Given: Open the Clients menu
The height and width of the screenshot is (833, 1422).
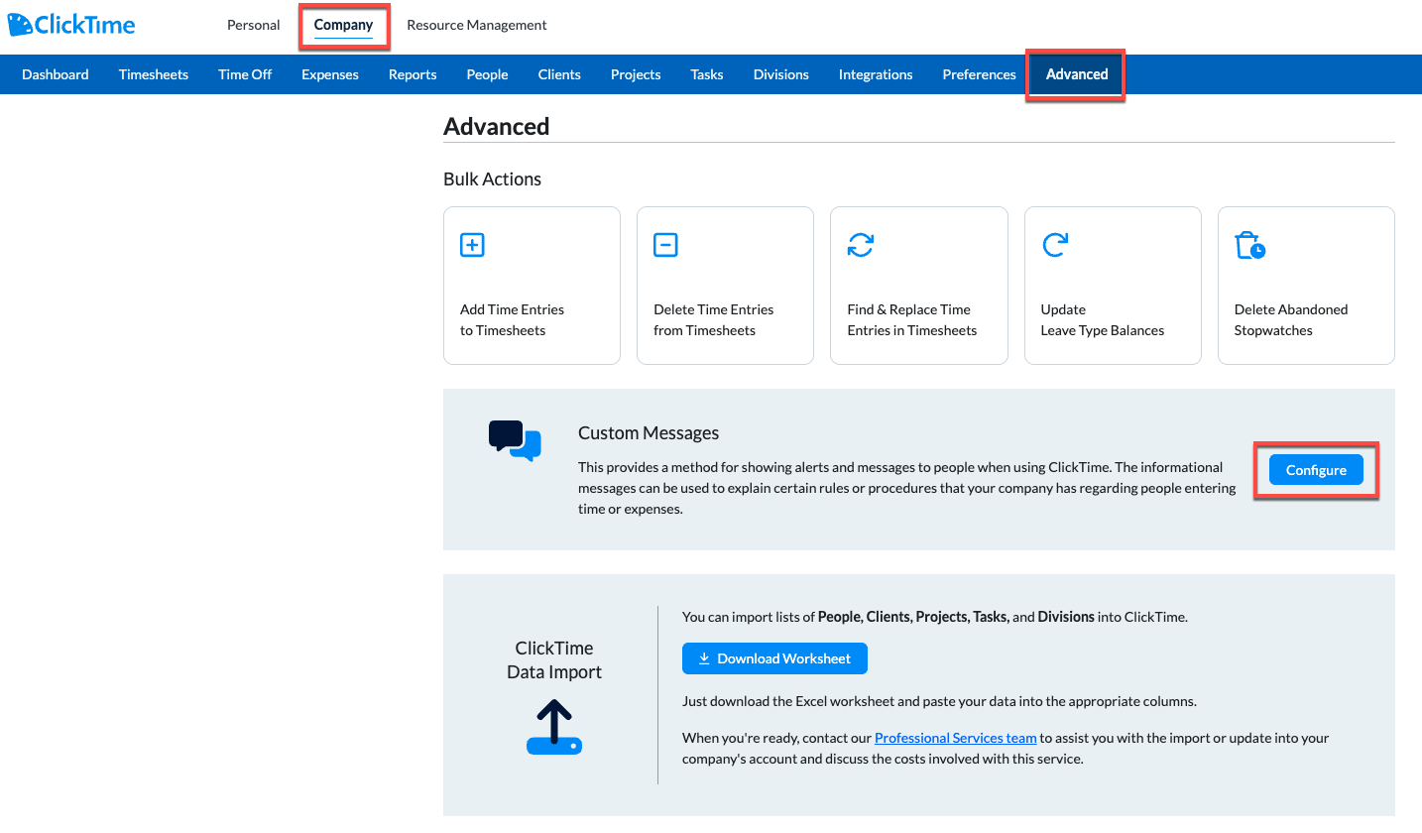Looking at the screenshot, I should pyautogui.click(x=559, y=74).
